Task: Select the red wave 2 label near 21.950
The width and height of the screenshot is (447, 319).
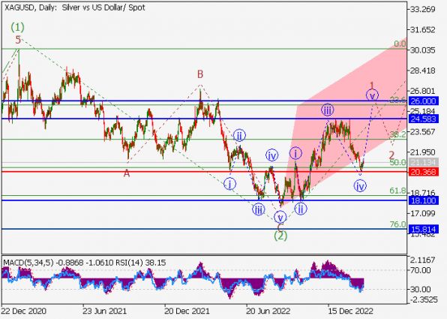Action: [x=391, y=155]
